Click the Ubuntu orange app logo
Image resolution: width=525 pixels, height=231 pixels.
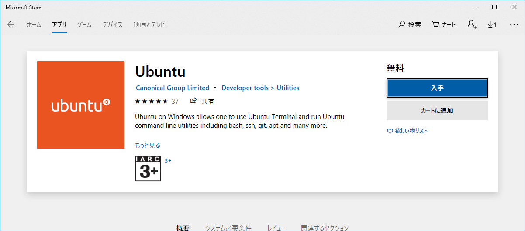click(x=81, y=105)
